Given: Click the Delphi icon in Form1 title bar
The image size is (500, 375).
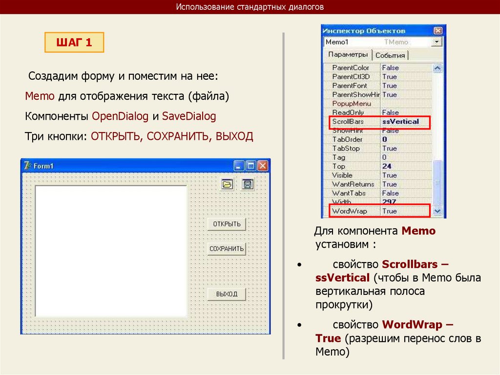Looking at the screenshot, I should click(27, 165).
